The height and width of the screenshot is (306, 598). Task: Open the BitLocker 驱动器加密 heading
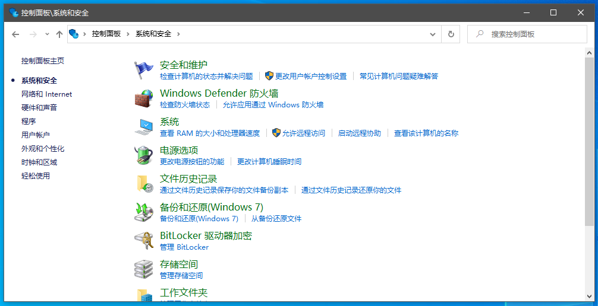[x=206, y=235]
